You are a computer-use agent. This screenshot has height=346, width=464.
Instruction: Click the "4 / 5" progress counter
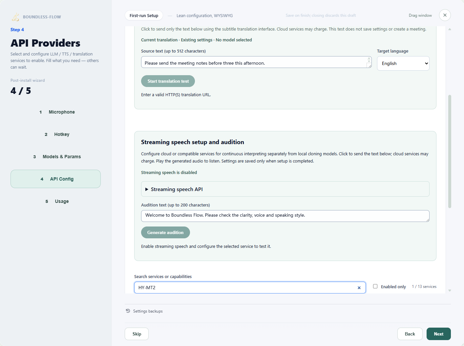(21, 91)
